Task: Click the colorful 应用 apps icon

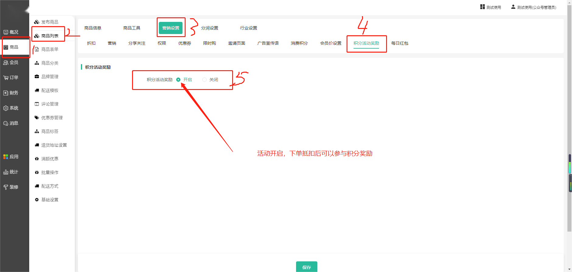Action: [x=6, y=157]
